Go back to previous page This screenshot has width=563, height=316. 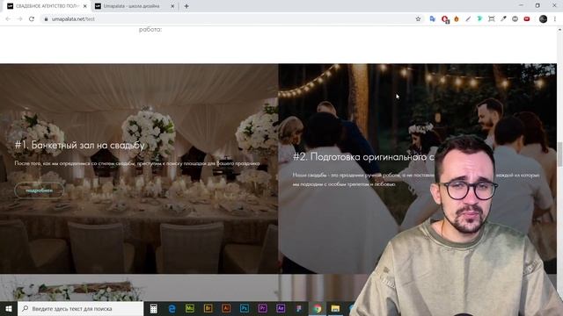point(8,19)
